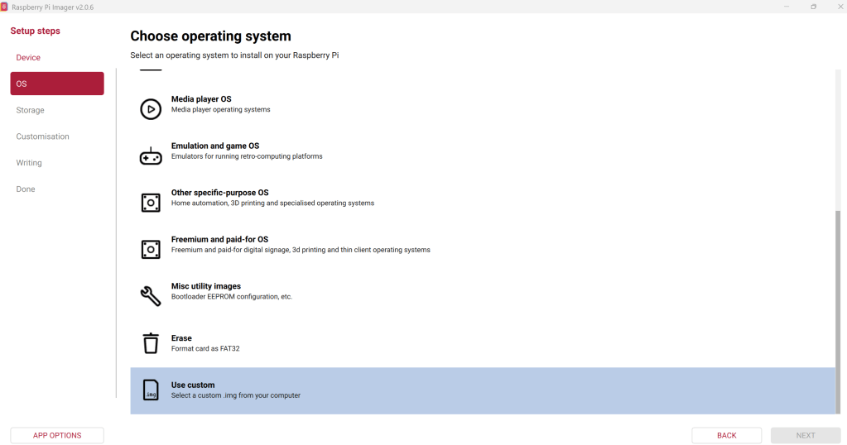
Task: Click the Raspberry Pi Imager title bar logo
Action: click(x=5, y=7)
